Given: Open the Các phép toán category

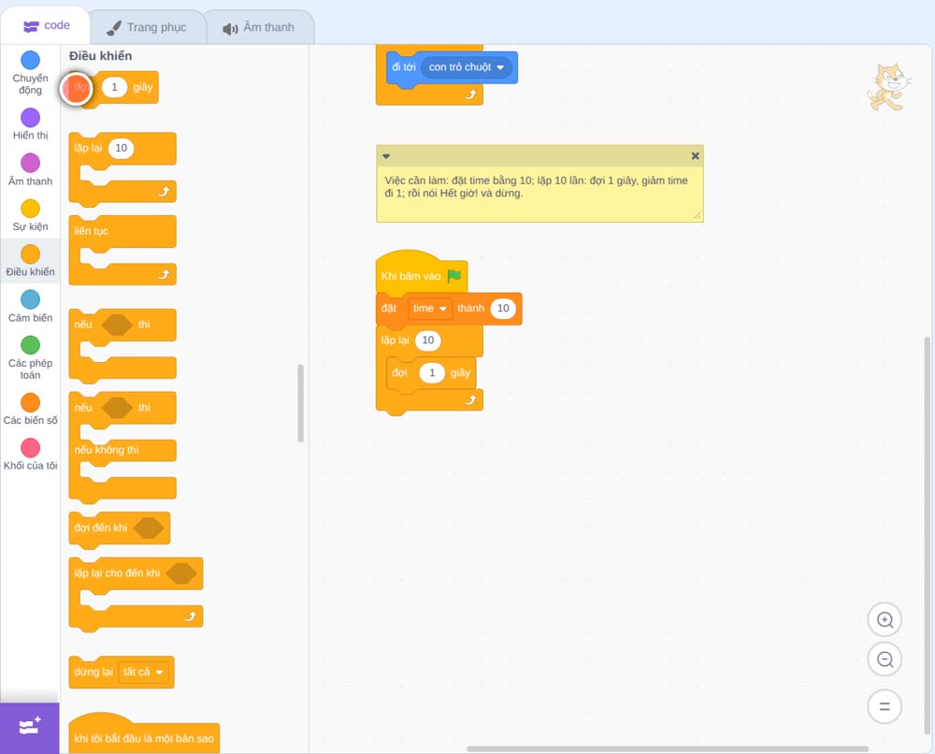Looking at the screenshot, I should [30, 357].
